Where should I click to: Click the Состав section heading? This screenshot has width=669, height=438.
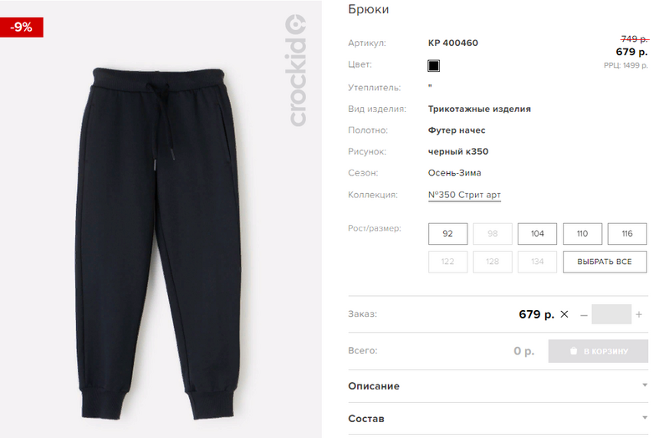366,419
